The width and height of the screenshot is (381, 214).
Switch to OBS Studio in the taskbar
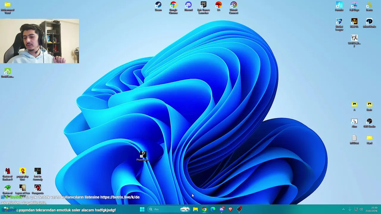239,209
